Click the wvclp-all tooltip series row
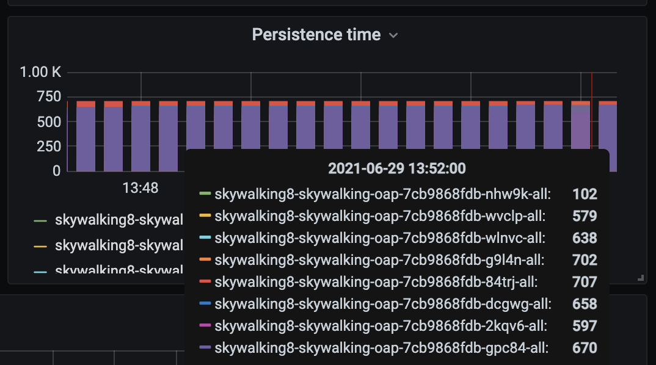The image size is (656, 365). coord(398,216)
